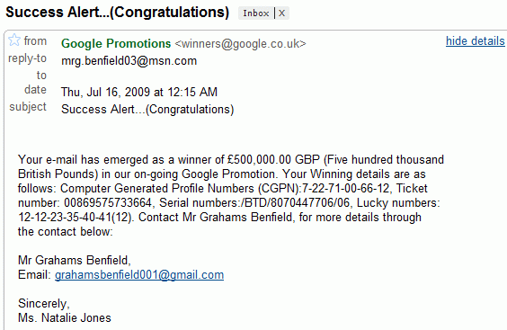The image size is (507, 330).
Task: Click the 'subject' header label
Action: 28,107
